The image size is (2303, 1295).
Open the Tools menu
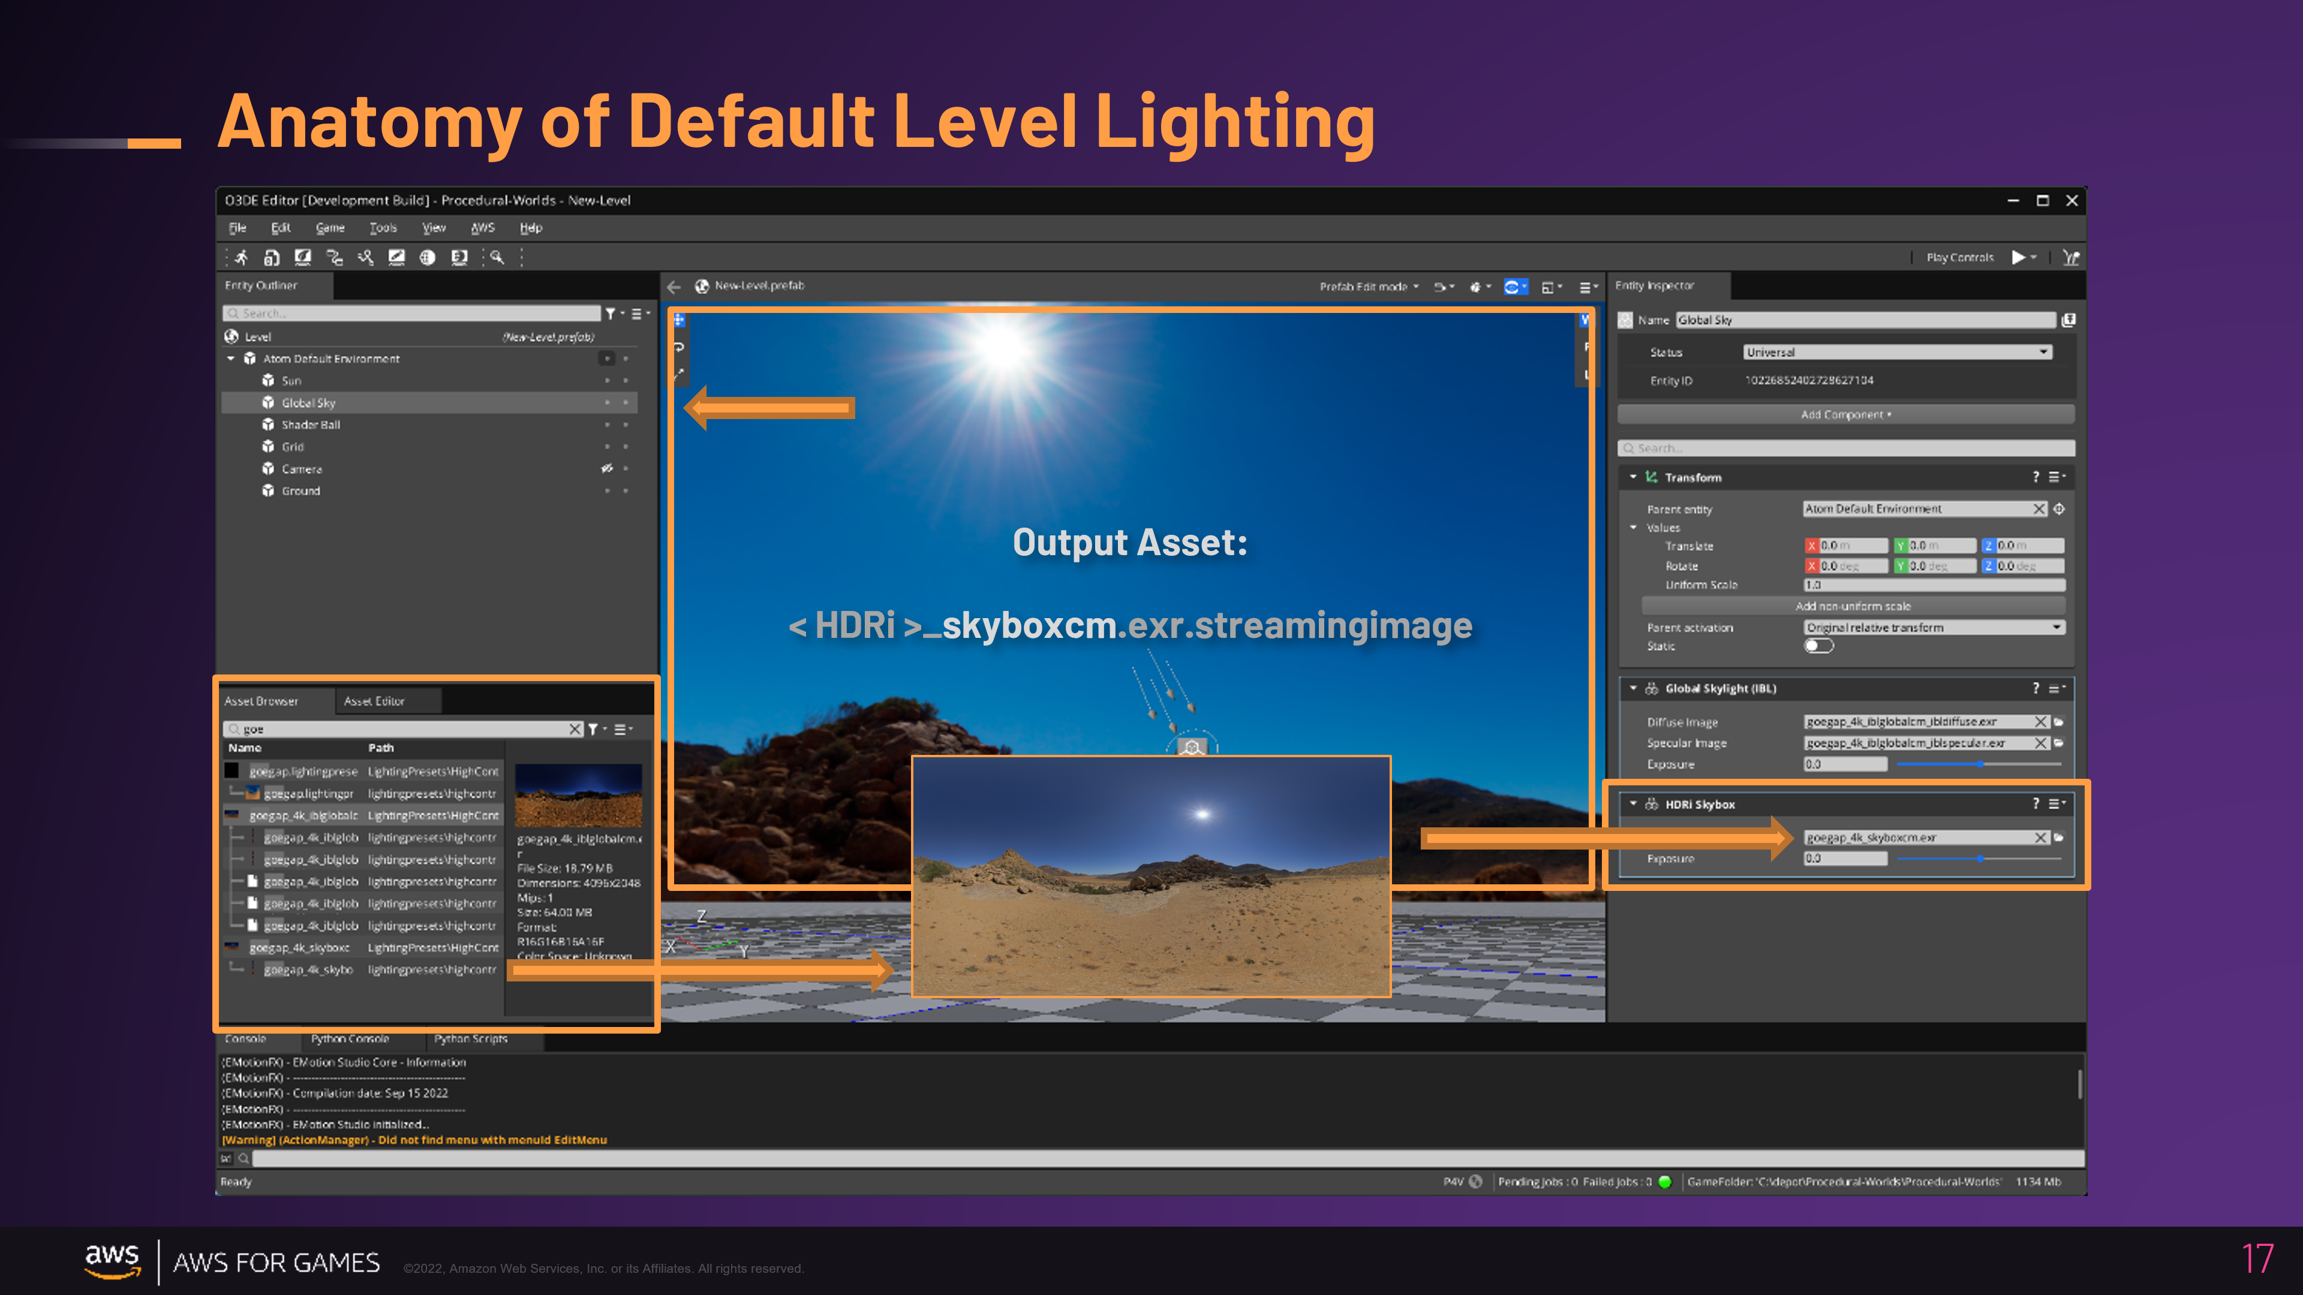tap(384, 228)
